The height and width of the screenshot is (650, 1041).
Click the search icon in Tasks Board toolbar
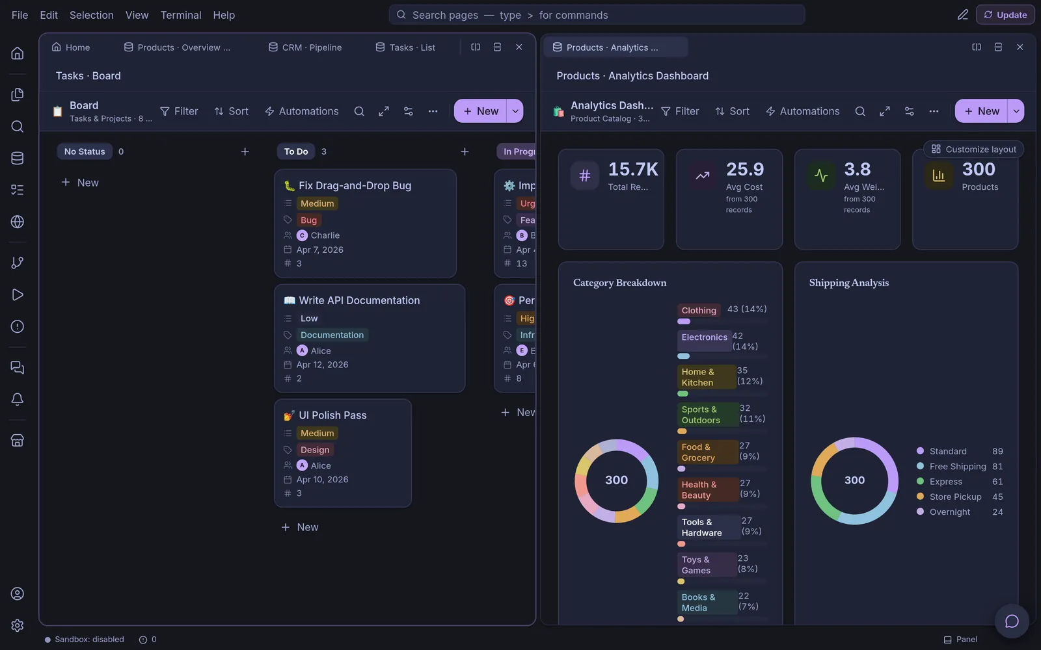click(x=359, y=111)
